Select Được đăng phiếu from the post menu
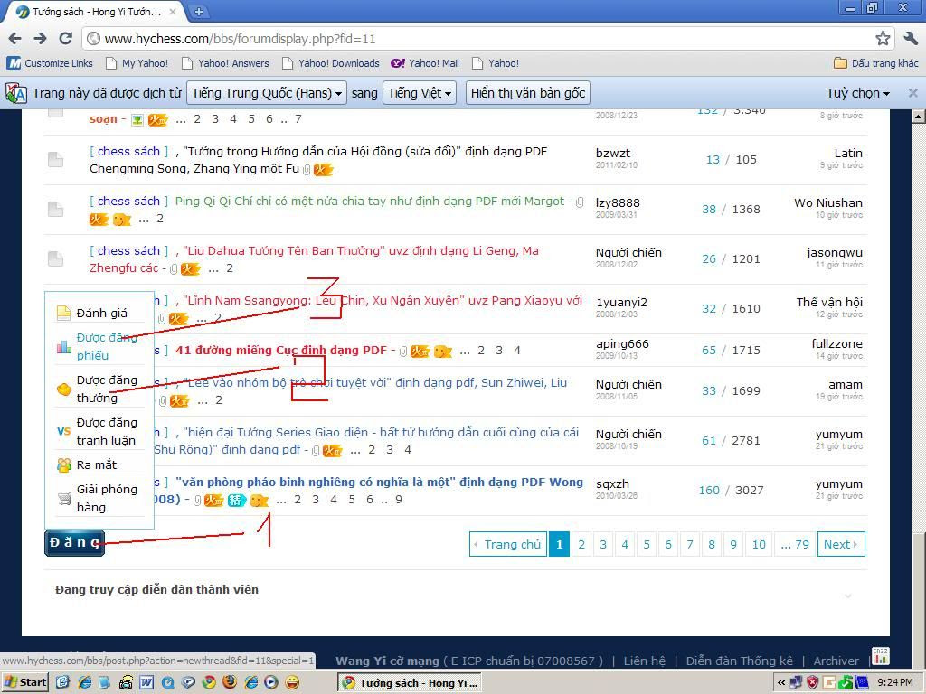 tap(99, 346)
